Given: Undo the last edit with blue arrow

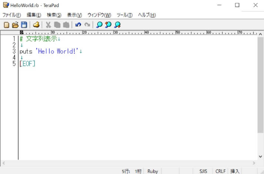Looking at the screenshot, I should [78, 25].
